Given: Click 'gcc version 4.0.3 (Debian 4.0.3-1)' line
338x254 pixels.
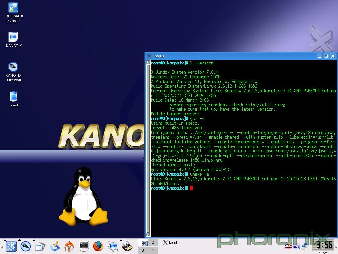Looking at the screenshot, I should [x=190, y=170].
